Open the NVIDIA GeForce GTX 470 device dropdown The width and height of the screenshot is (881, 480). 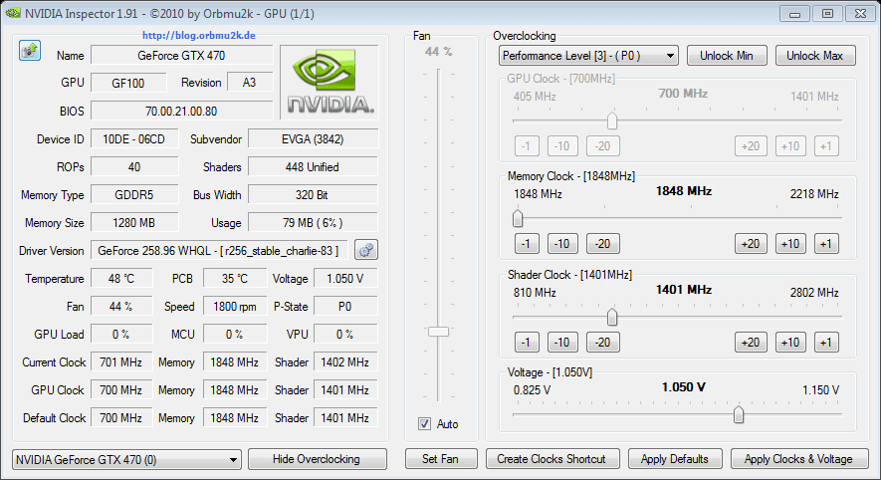126,460
